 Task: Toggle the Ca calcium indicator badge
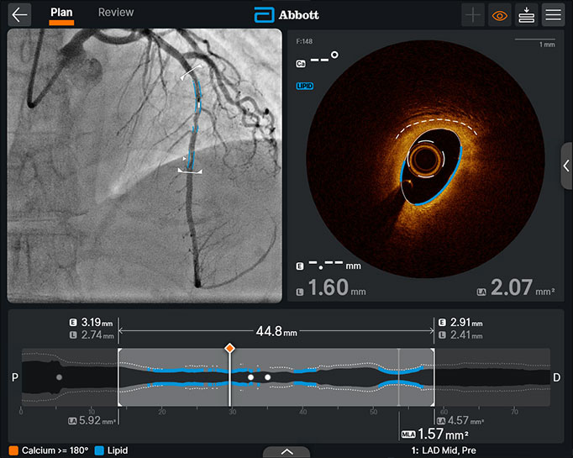pyautogui.click(x=301, y=64)
